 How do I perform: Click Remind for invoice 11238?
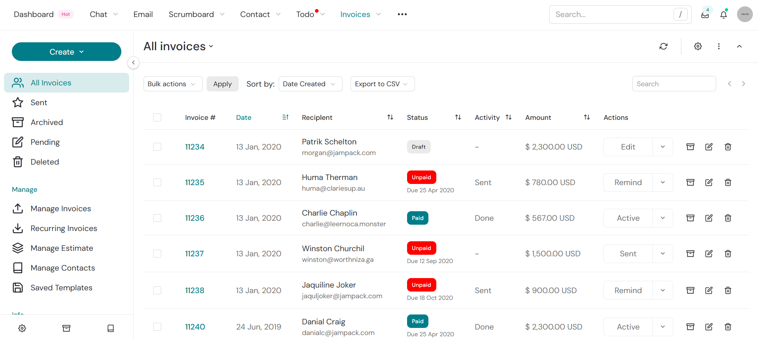click(x=628, y=290)
